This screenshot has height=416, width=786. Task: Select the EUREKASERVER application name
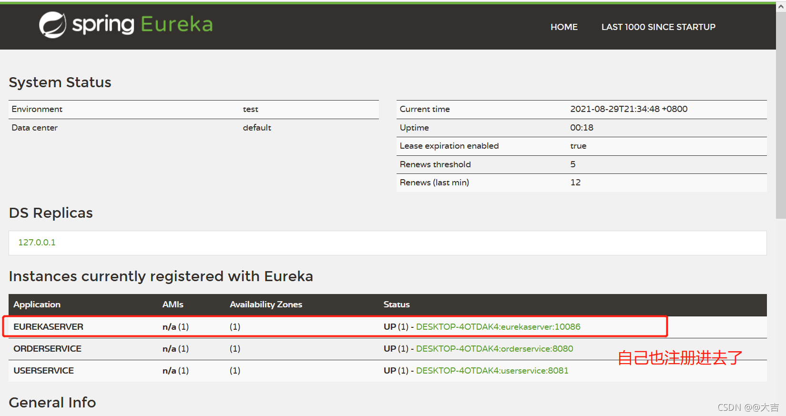tap(48, 327)
